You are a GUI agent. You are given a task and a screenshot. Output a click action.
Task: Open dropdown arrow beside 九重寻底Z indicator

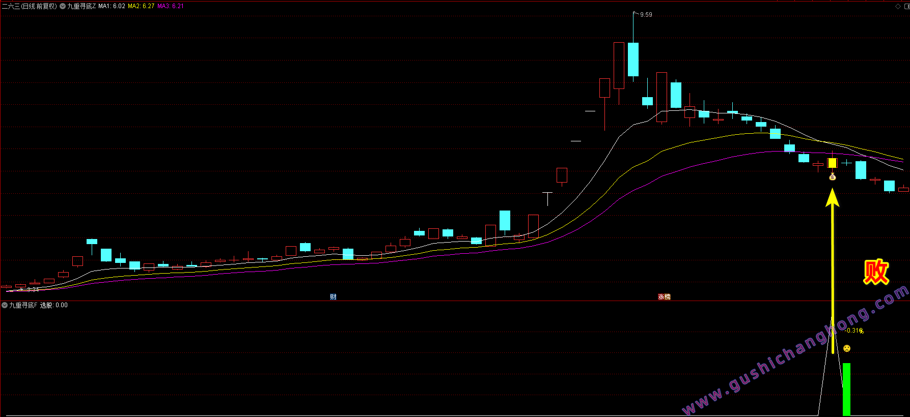(63, 7)
